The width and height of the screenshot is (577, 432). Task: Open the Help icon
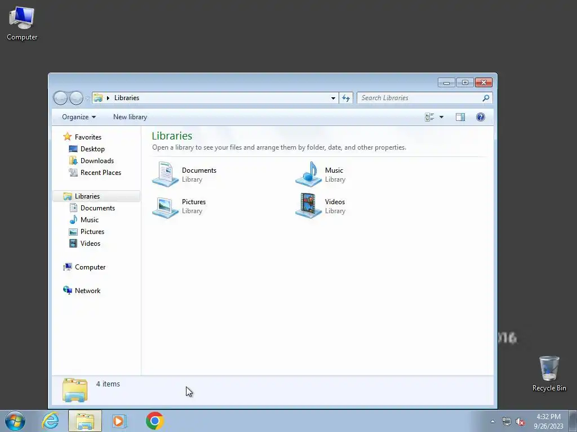click(480, 117)
